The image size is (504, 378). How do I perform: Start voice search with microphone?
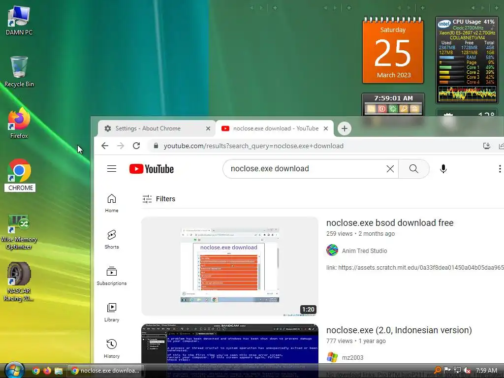(443, 169)
